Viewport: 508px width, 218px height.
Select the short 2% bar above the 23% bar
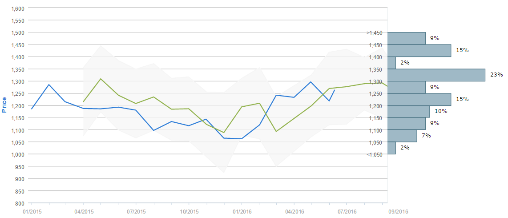pyautogui.click(x=391, y=63)
